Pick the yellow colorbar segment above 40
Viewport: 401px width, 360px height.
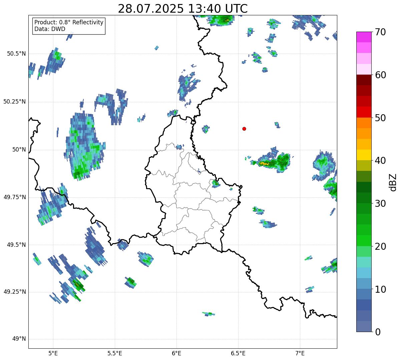pos(364,155)
